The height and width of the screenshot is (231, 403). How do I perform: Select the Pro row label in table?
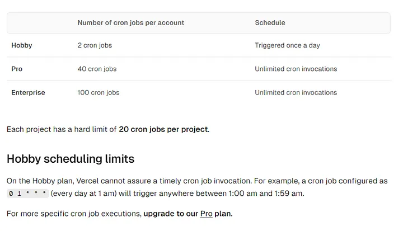(17, 69)
